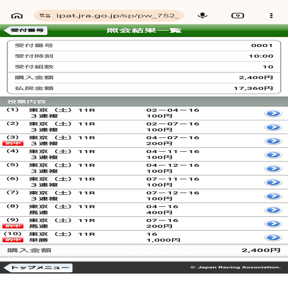Activate the microphone voice search icon

point(202,15)
